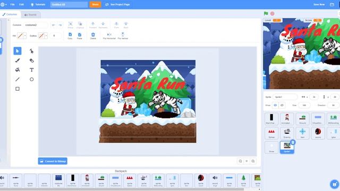Zoom out on the paint canvas
The image size is (340, 191).
240,161
